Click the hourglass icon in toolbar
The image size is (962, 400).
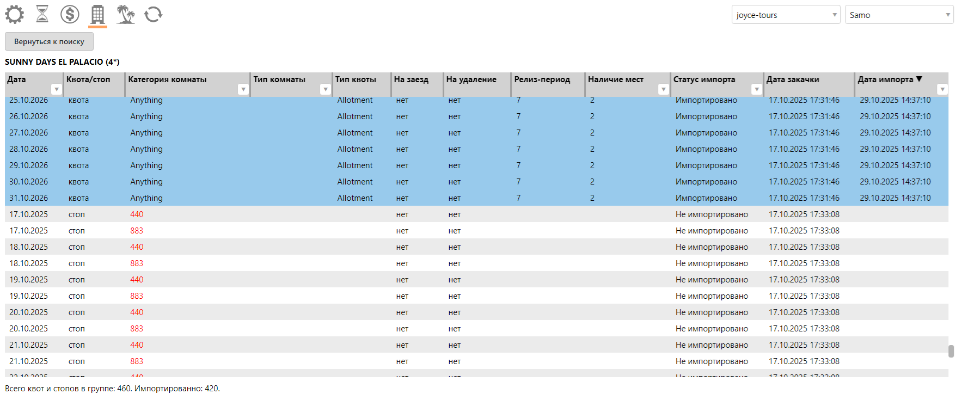coord(42,14)
